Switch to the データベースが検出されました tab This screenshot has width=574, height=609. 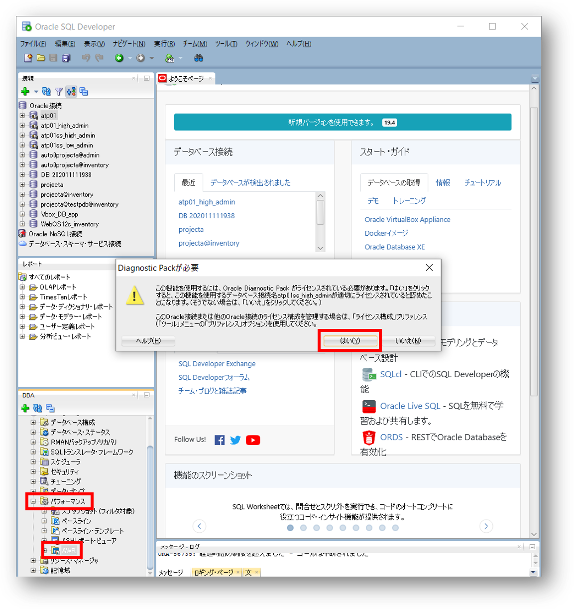click(x=250, y=183)
